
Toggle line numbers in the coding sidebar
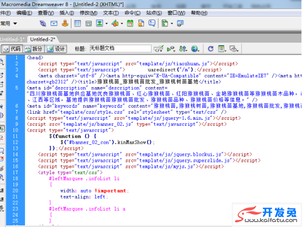[x=2, y=129]
